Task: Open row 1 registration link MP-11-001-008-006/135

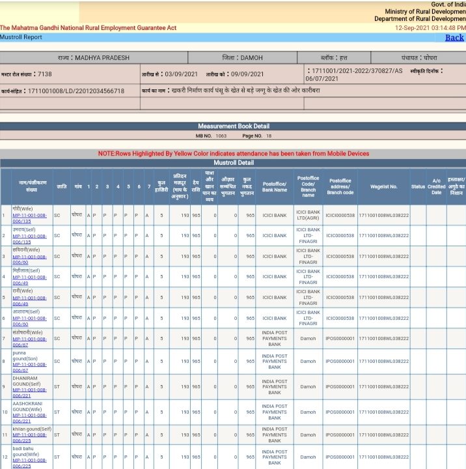Action: [x=29, y=218]
